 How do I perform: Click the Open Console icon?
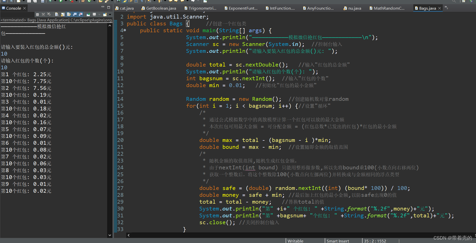point(105,14)
